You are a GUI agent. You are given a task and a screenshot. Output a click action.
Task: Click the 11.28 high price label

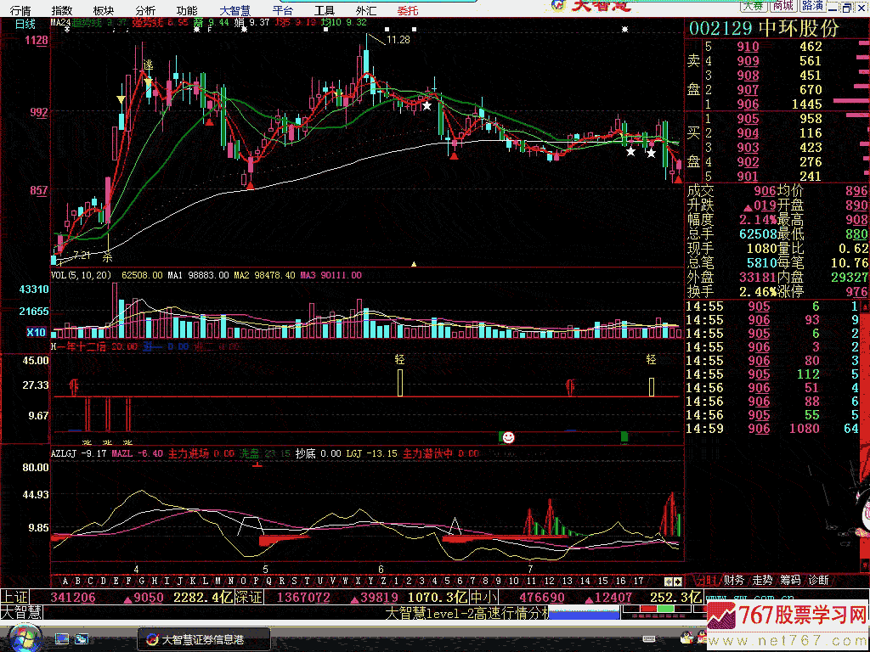pyautogui.click(x=398, y=39)
